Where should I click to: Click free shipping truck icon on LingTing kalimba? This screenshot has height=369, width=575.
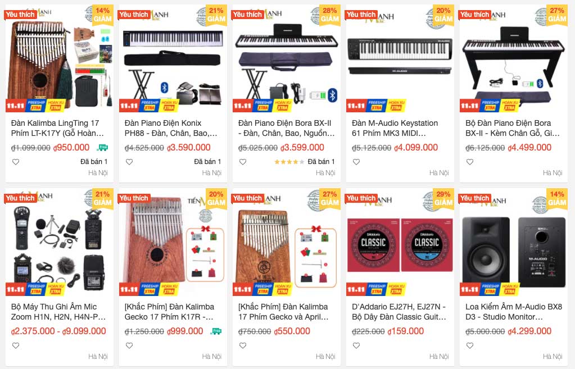tap(102, 148)
